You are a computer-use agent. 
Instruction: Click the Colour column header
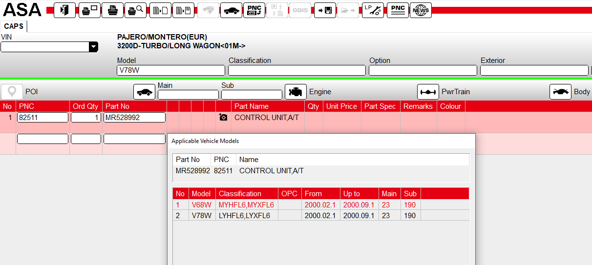pos(451,106)
